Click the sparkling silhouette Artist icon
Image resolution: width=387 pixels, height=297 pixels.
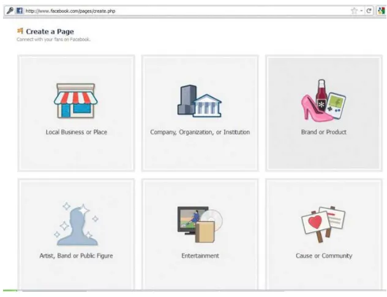tap(76, 224)
